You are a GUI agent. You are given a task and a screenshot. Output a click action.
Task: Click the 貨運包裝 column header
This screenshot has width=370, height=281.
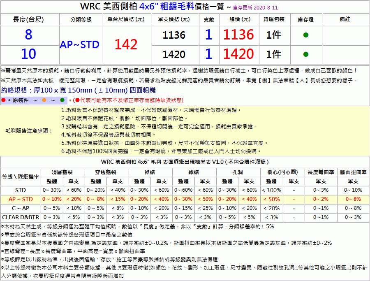point(274,19)
